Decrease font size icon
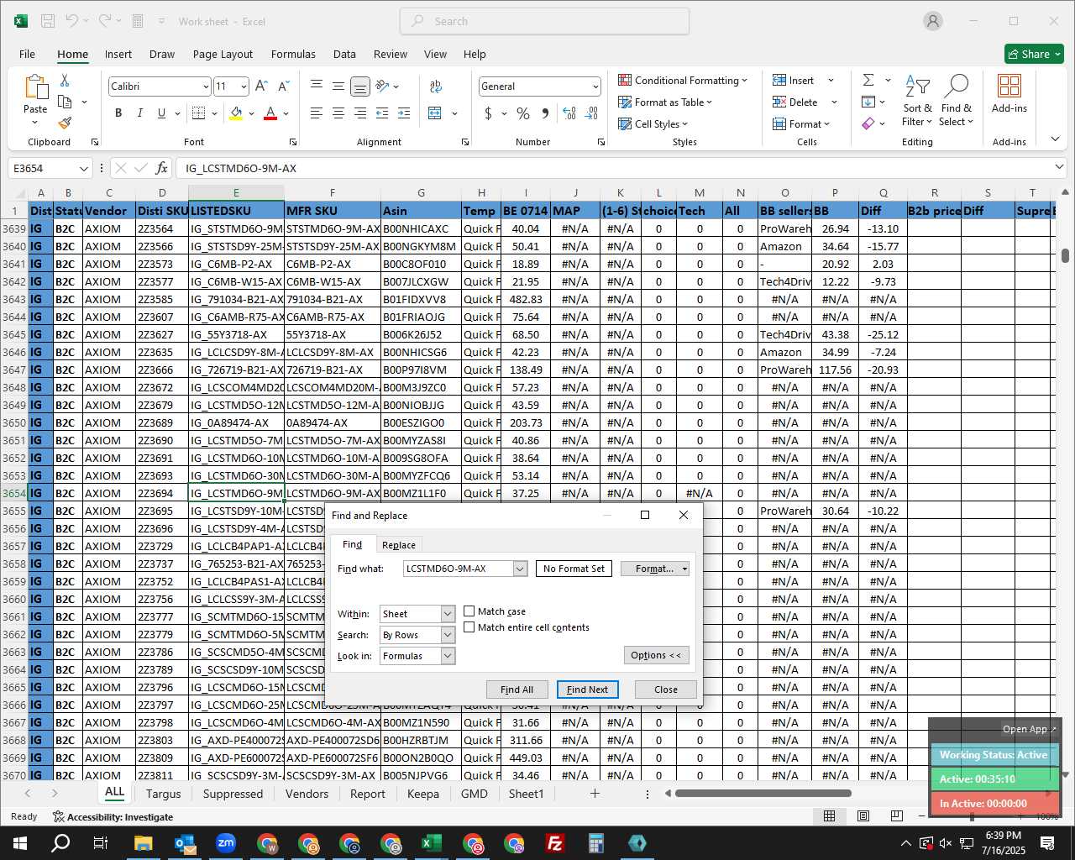The height and width of the screenshot is (860, 1075). [x=283, y=86]
